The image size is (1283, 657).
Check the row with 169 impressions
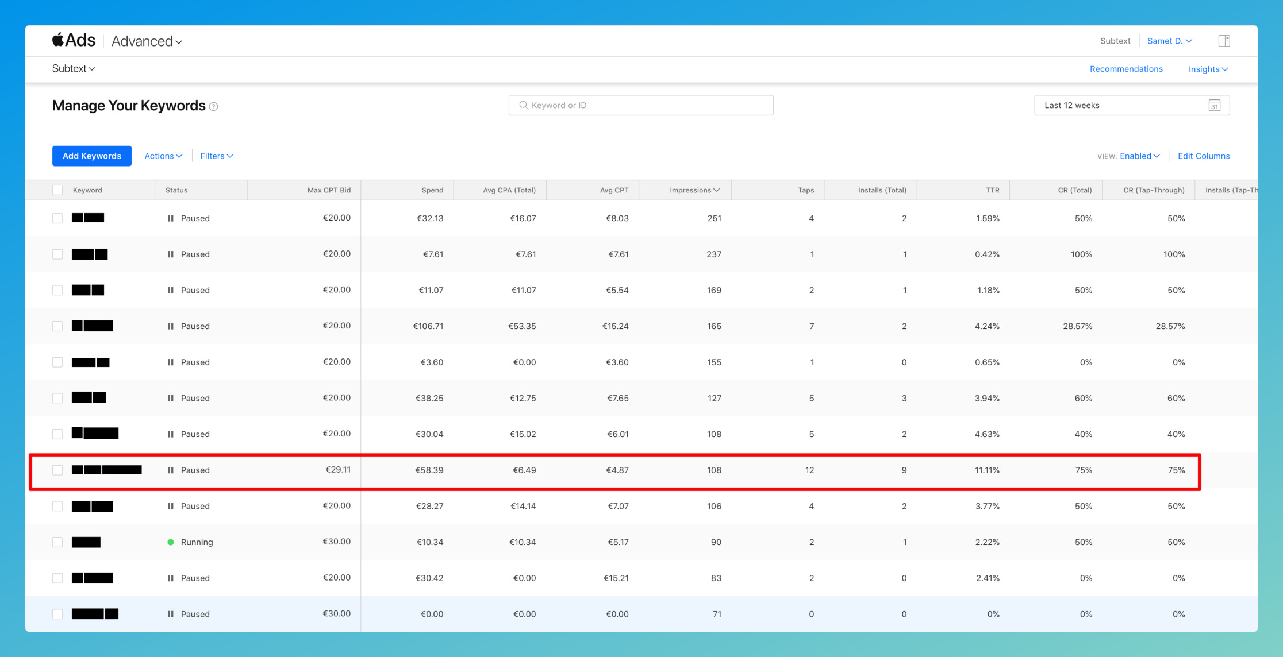point(57,290)
